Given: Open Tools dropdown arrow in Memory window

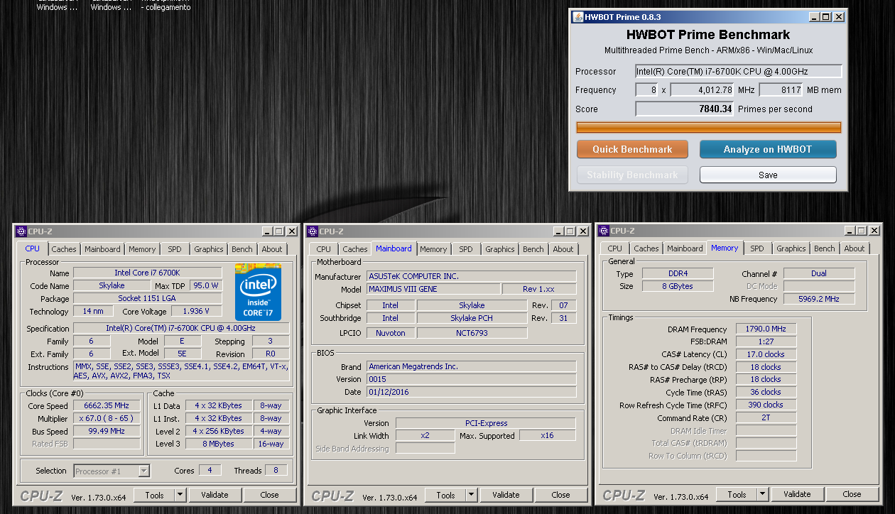Looking at the screenshot, I should 762,494.
